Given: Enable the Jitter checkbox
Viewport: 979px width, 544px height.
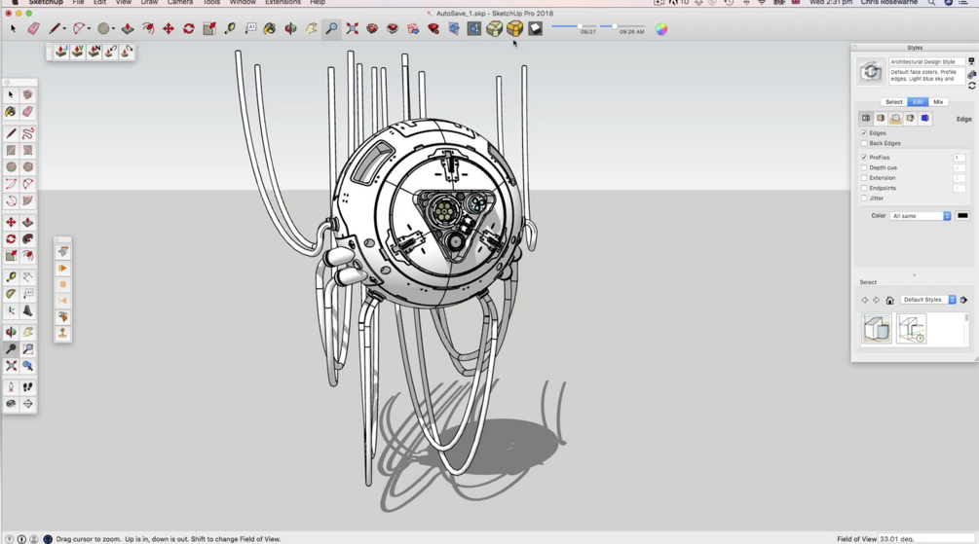Looking at the screenshot, I should (864, 198).
